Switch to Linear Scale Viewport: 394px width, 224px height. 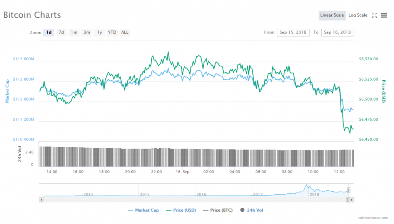[332, 15]
